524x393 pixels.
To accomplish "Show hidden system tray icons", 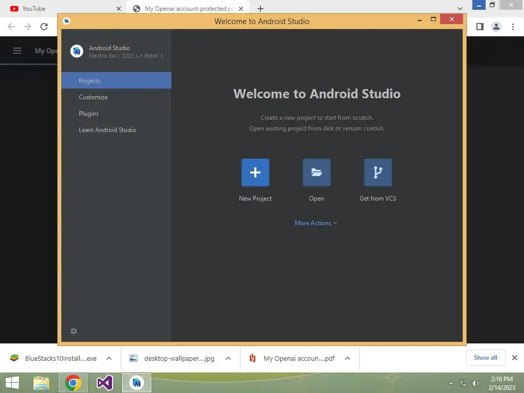I will click(x=451, y=383).
